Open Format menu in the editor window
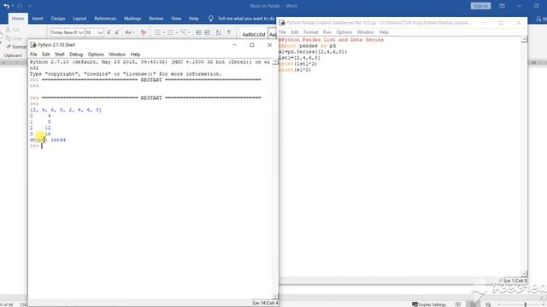This screenshot has height=307, width=547. [x=310, y=32]
